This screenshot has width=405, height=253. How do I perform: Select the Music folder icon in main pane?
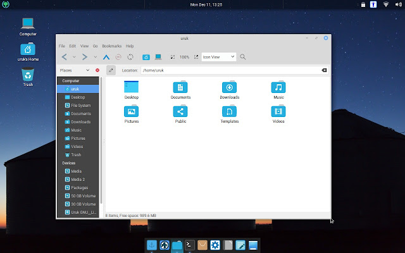(x=278, y=87)
